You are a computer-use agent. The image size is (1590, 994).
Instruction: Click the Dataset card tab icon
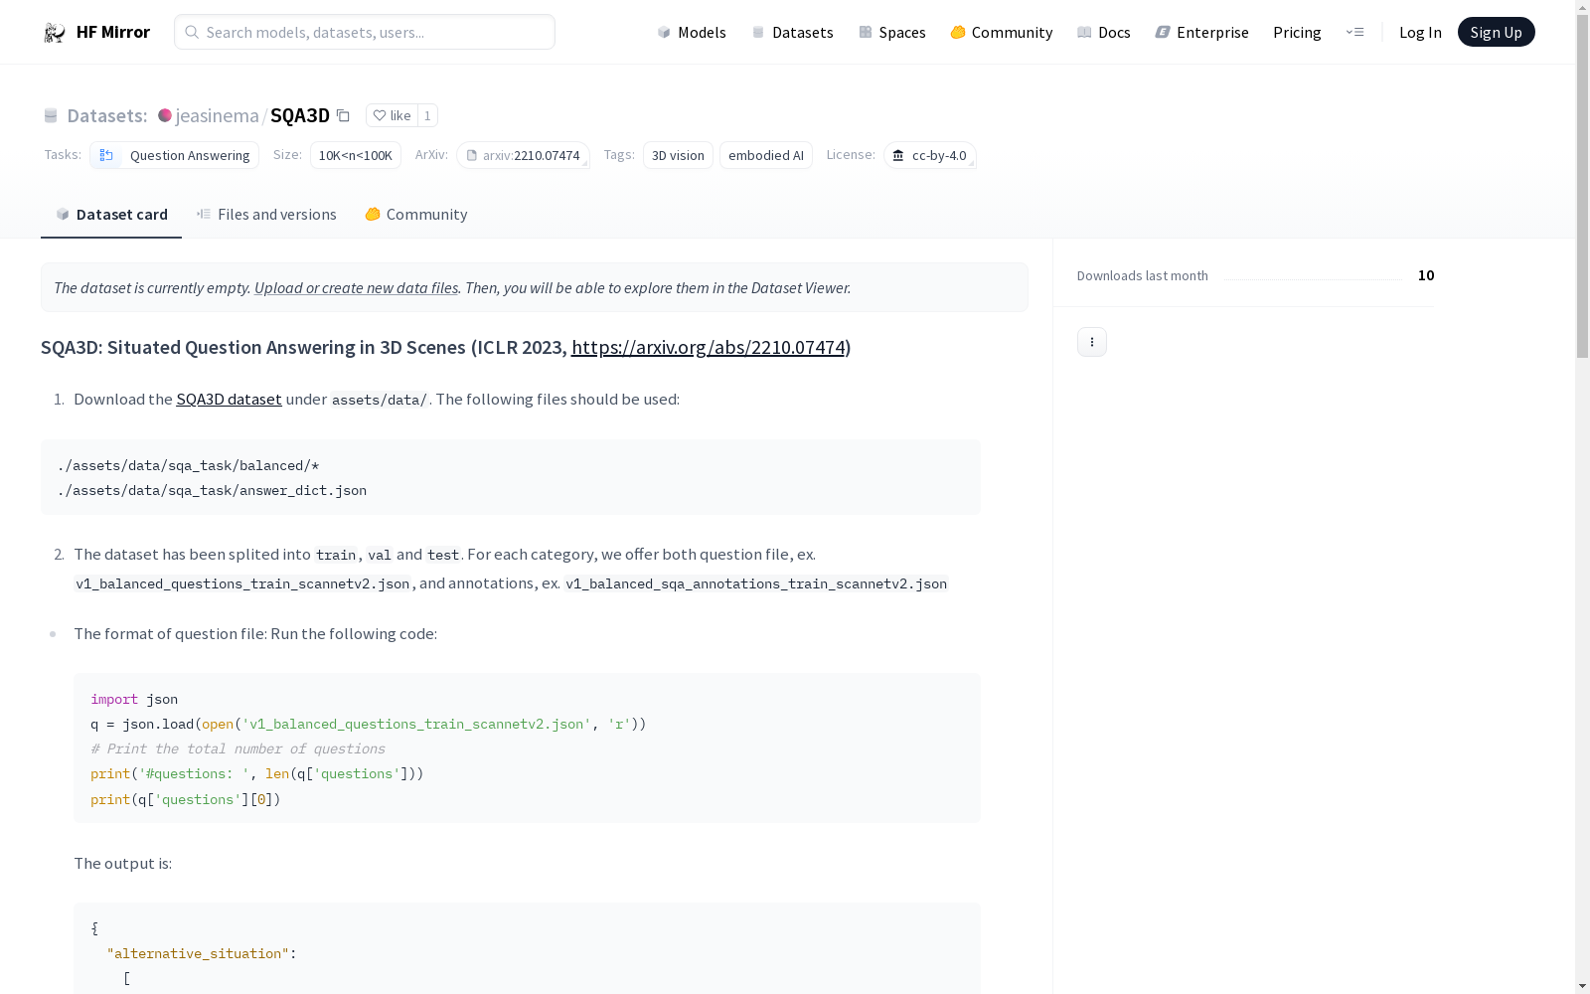(x=63, y=215)
